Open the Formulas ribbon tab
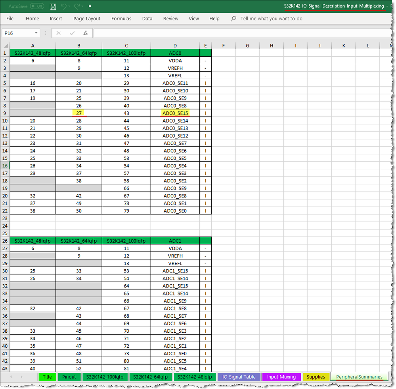Screen dimensions: 396x389 coord(121,19)
